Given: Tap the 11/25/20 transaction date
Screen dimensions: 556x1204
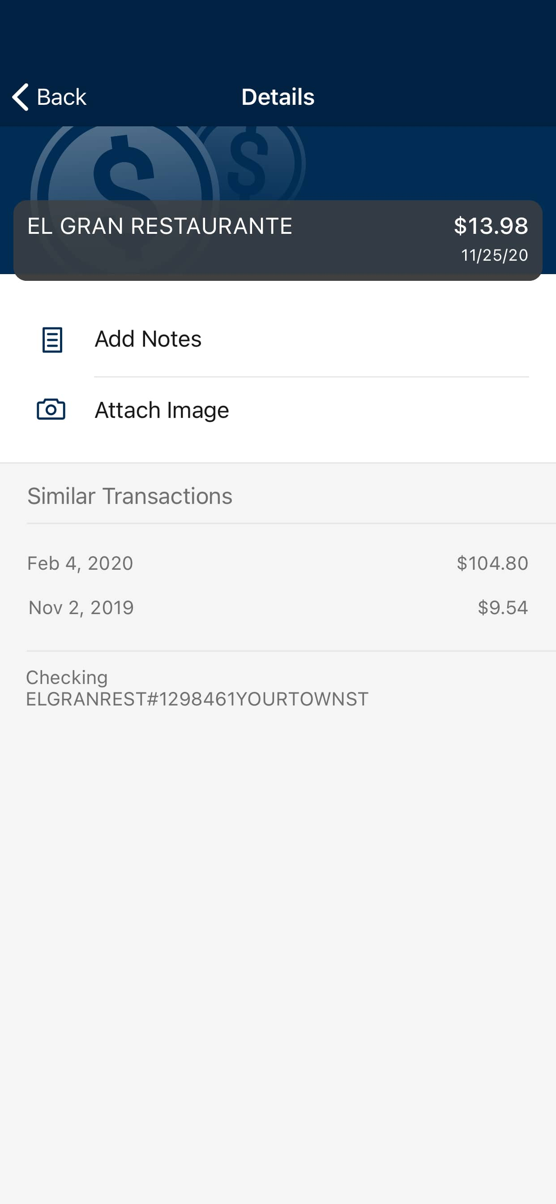Looking at the screenshot, I should coord(494,255).
